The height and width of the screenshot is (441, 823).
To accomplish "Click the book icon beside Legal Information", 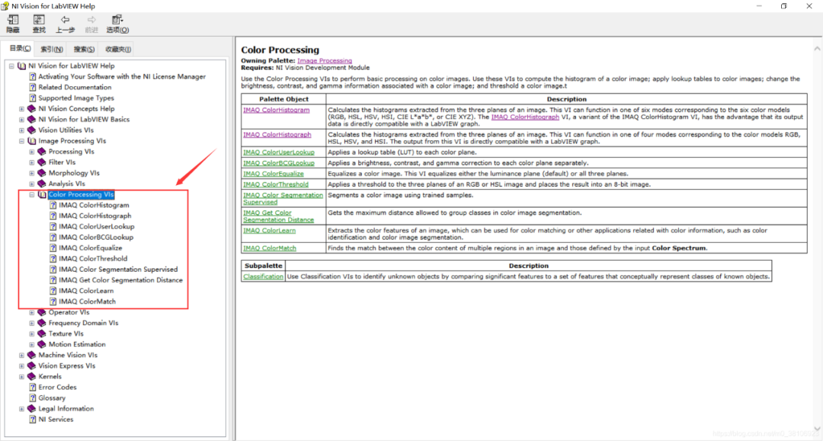I will 31,408.
